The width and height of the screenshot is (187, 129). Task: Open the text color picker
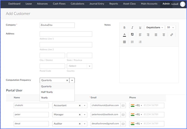(x=124, y=35)
